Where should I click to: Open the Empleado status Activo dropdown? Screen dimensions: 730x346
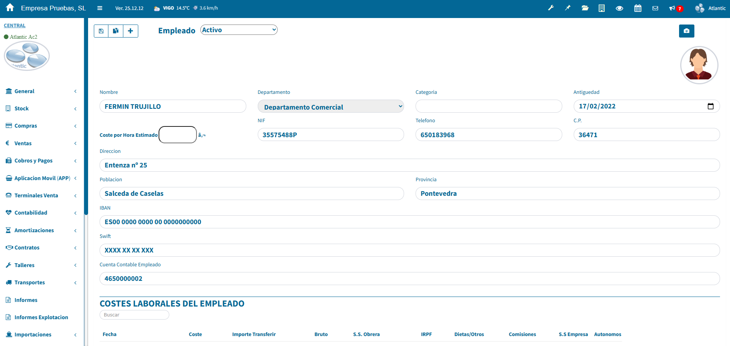click(x=239, y=30)
